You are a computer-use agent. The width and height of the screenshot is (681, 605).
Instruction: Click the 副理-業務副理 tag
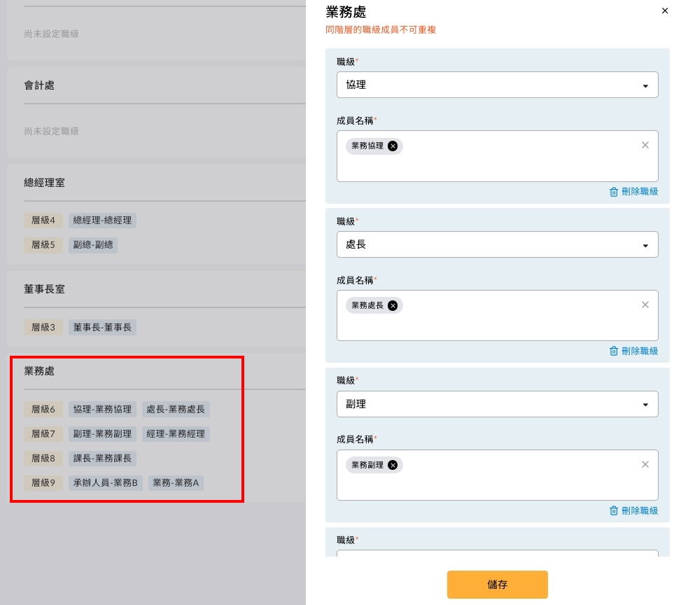102,433
